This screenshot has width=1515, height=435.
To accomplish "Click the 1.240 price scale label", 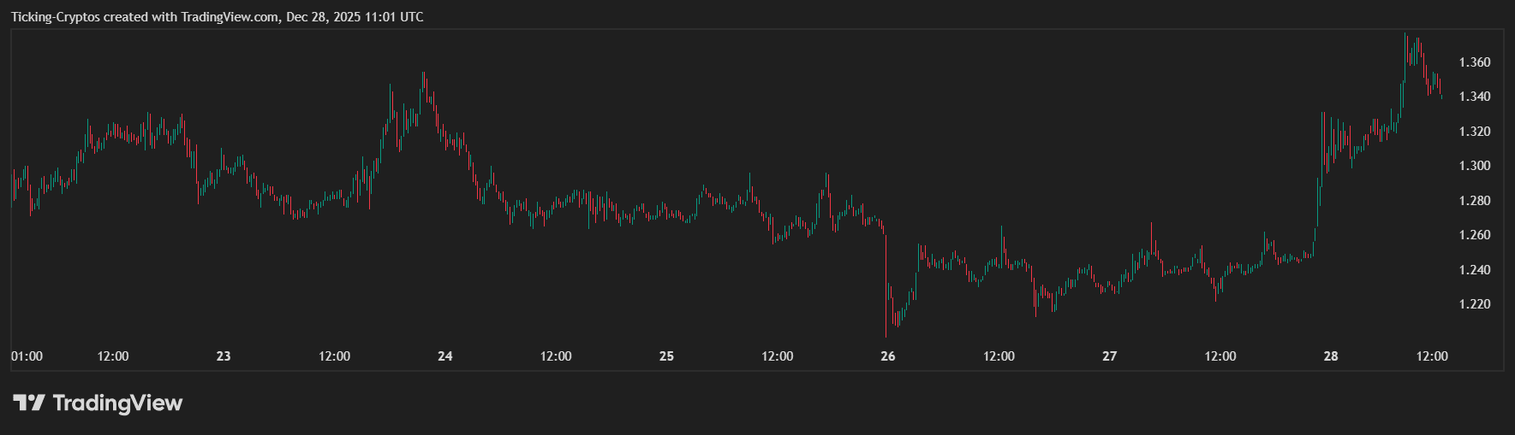I will click(x=1475, y=270).
